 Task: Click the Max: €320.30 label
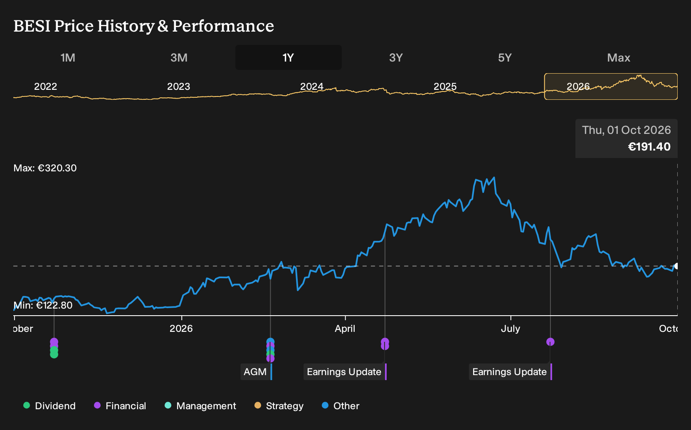point(45,168)
